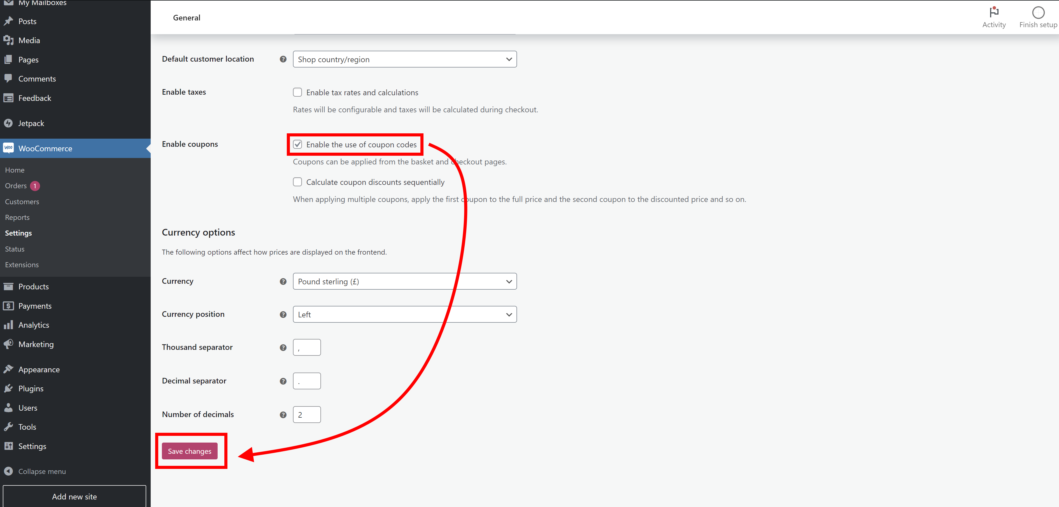The image size is (1059, 507).
Task: Click the Products archive icon
Action: pos(8,286)
